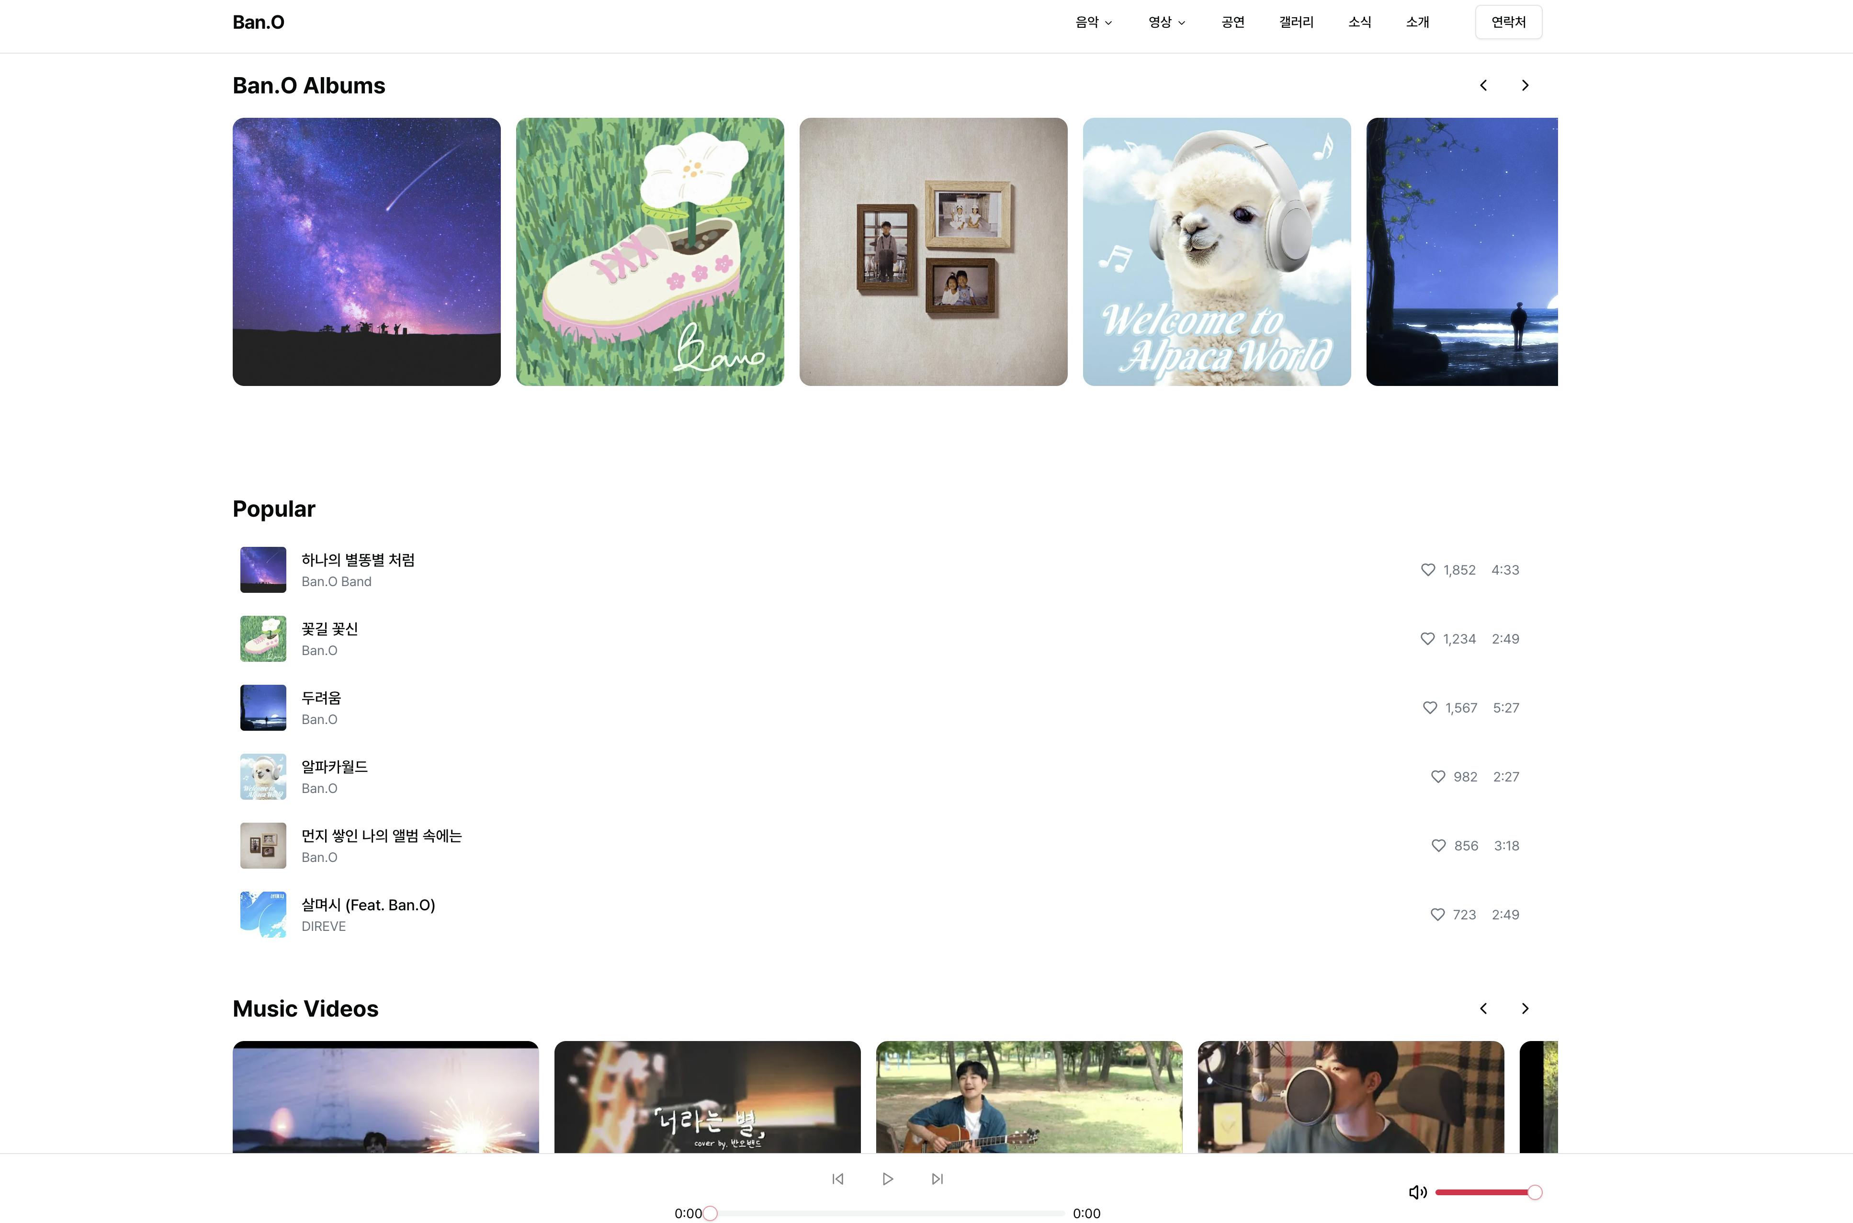Skip to the next track
The height and width of the screenshot is (1223, 1853).
pyautogui.click(x=938, y=1178)
